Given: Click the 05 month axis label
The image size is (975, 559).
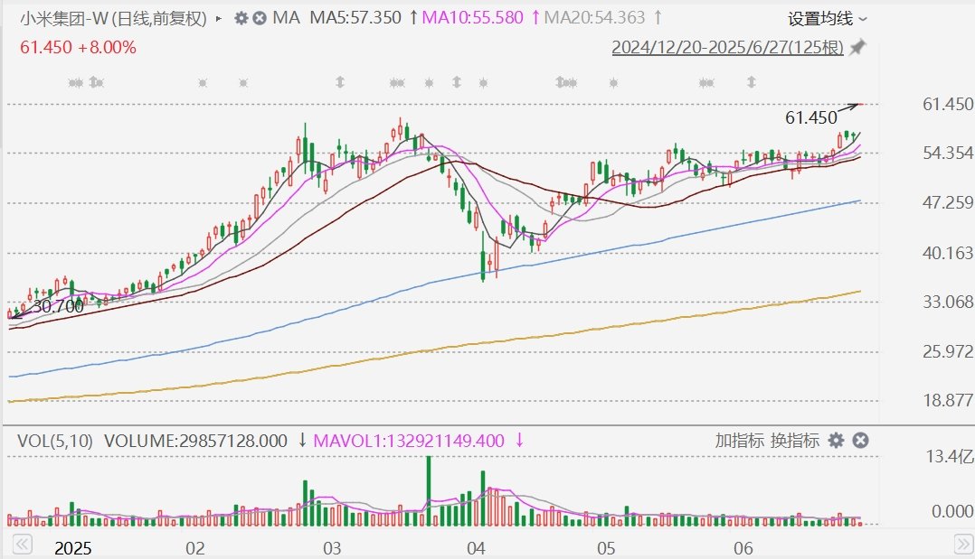Looking at the screenshot, I should click(x=606, y=548).
